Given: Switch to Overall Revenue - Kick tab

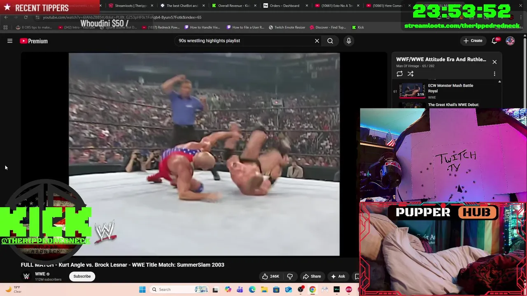Looking at the screenshot, I should (233, 6).
